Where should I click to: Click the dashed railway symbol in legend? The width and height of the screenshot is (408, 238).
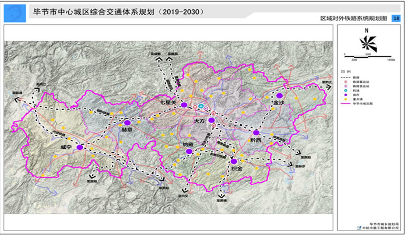click(345, 76)
